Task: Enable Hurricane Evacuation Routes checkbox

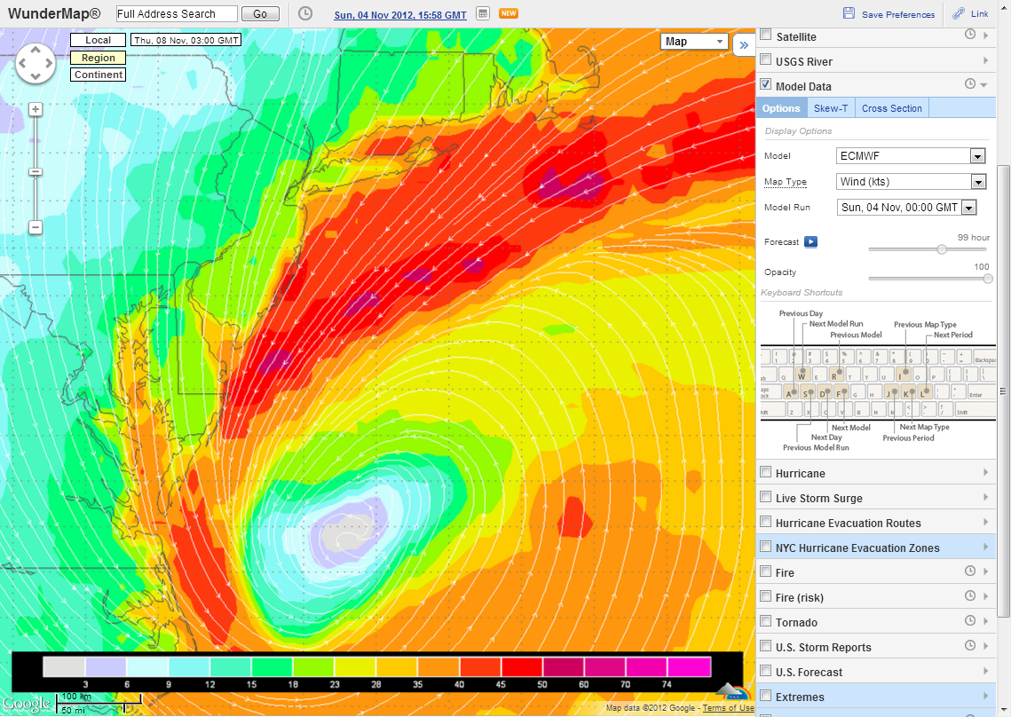Action: tap(766, 522)
